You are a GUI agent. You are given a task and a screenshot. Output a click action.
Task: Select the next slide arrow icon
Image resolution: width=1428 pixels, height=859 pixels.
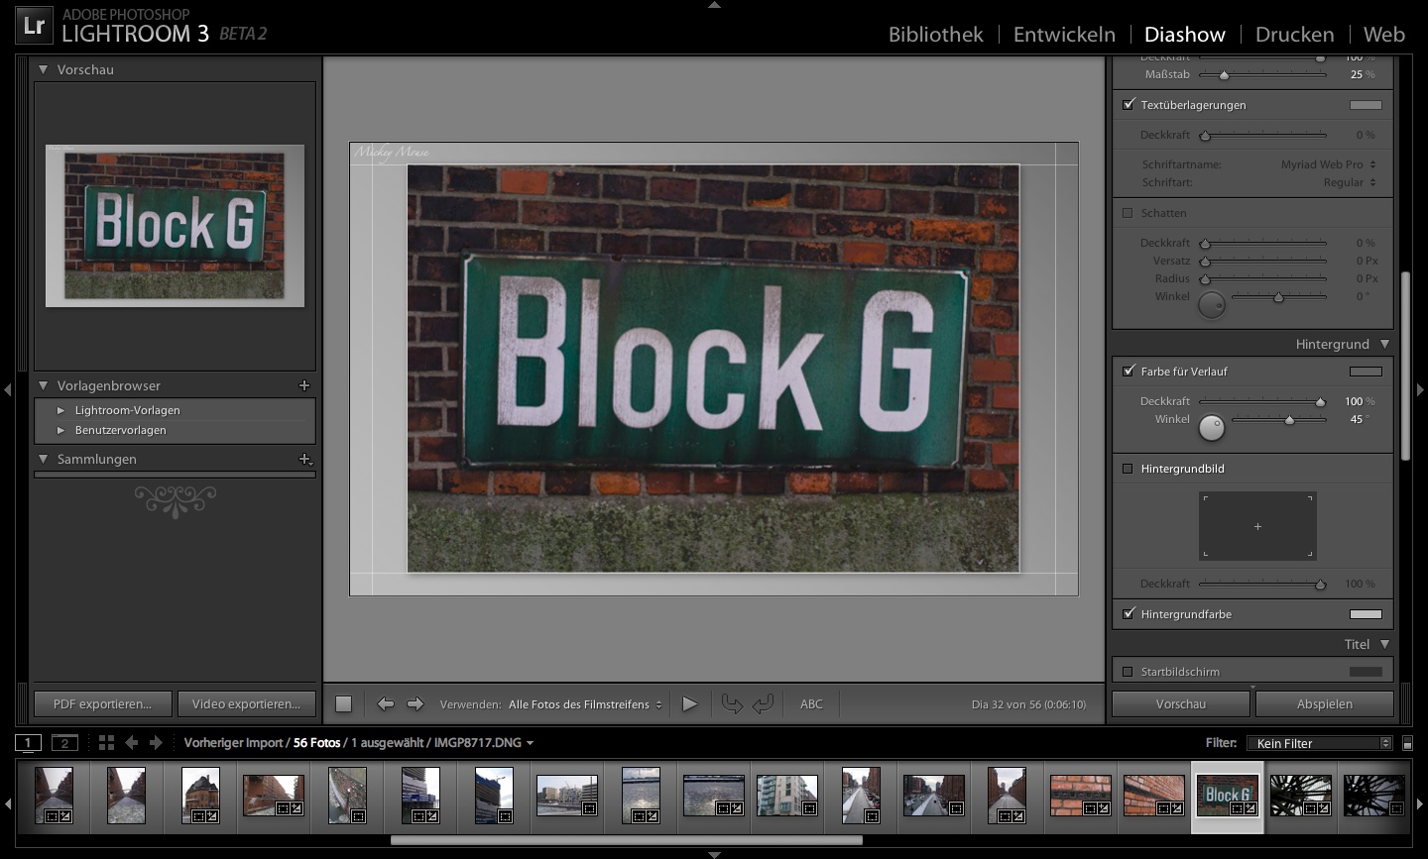[414, 703]
